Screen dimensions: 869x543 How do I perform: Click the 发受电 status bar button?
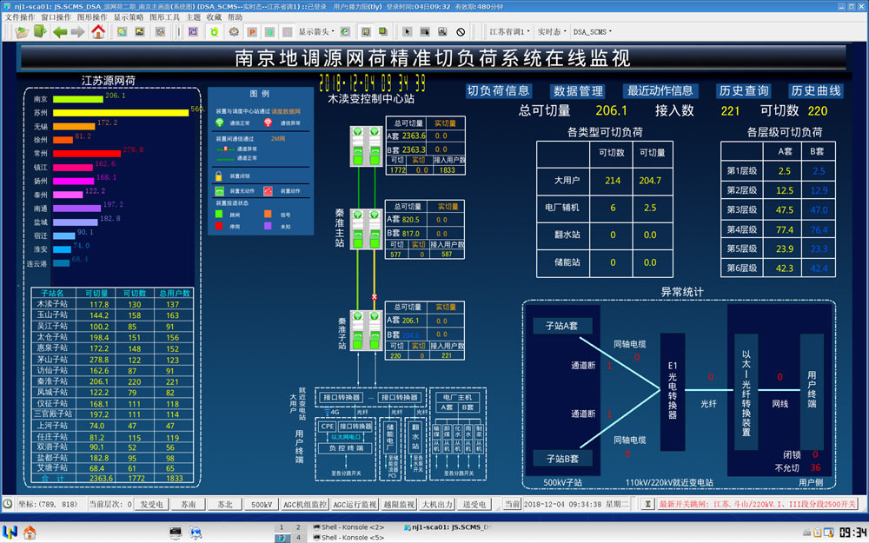151,504
